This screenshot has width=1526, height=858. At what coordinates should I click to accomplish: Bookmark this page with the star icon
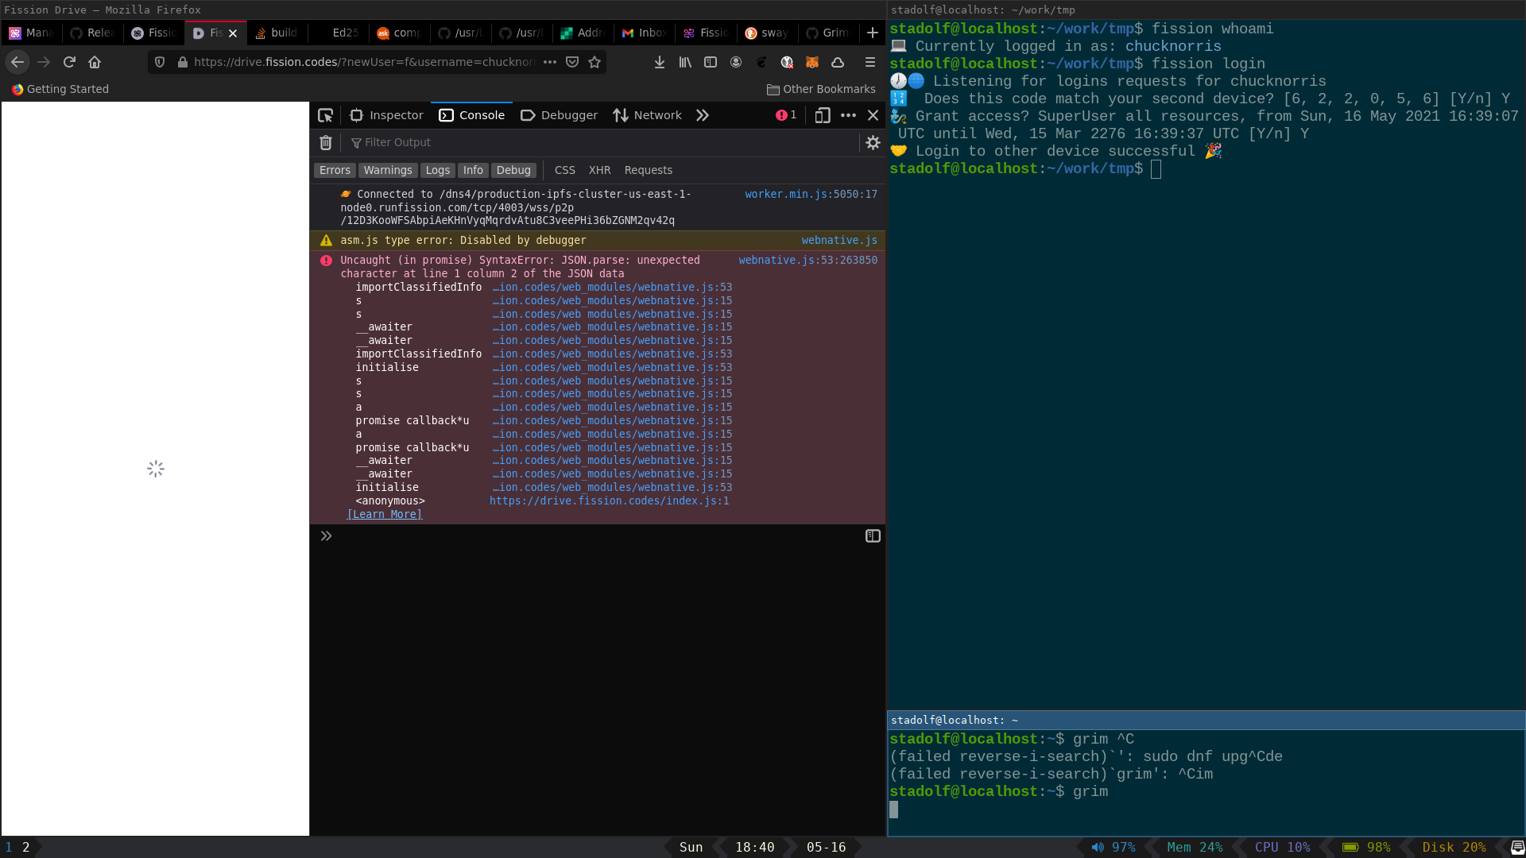(595, 62)
